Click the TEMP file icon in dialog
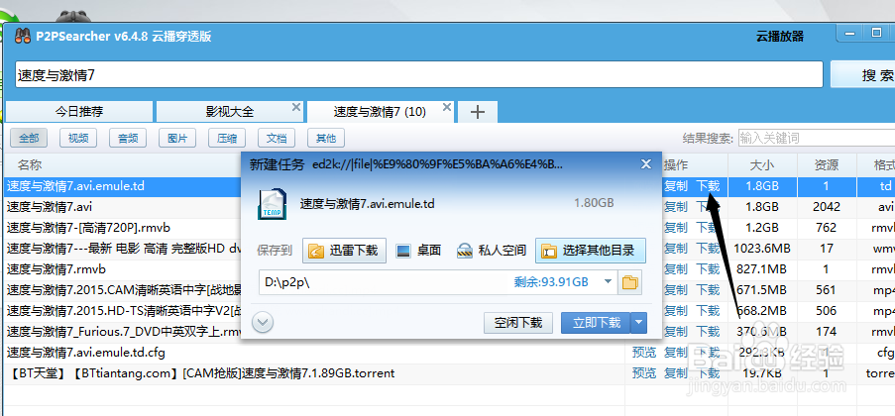 click(x=272, y=203)
